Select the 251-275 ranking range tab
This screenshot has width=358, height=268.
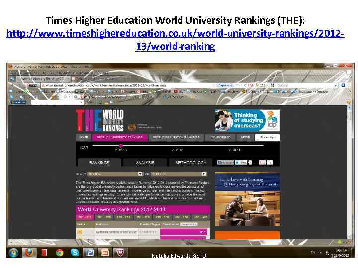coord(143,217)
